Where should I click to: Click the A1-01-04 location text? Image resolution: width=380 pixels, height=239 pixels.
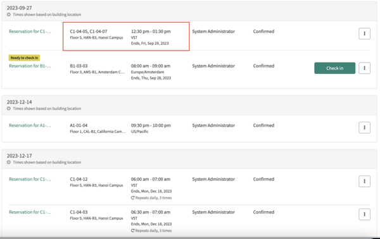[79, 126]
